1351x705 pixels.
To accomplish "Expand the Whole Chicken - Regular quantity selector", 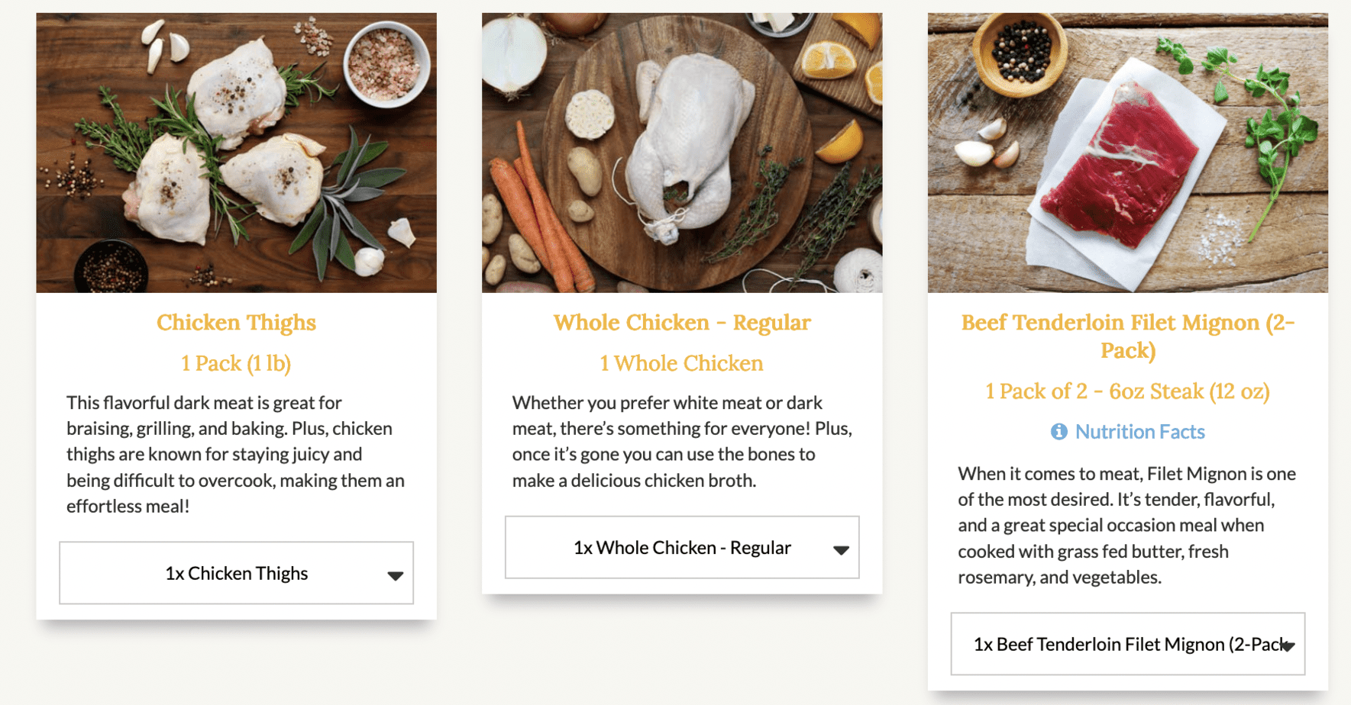I will coord(681,548).
